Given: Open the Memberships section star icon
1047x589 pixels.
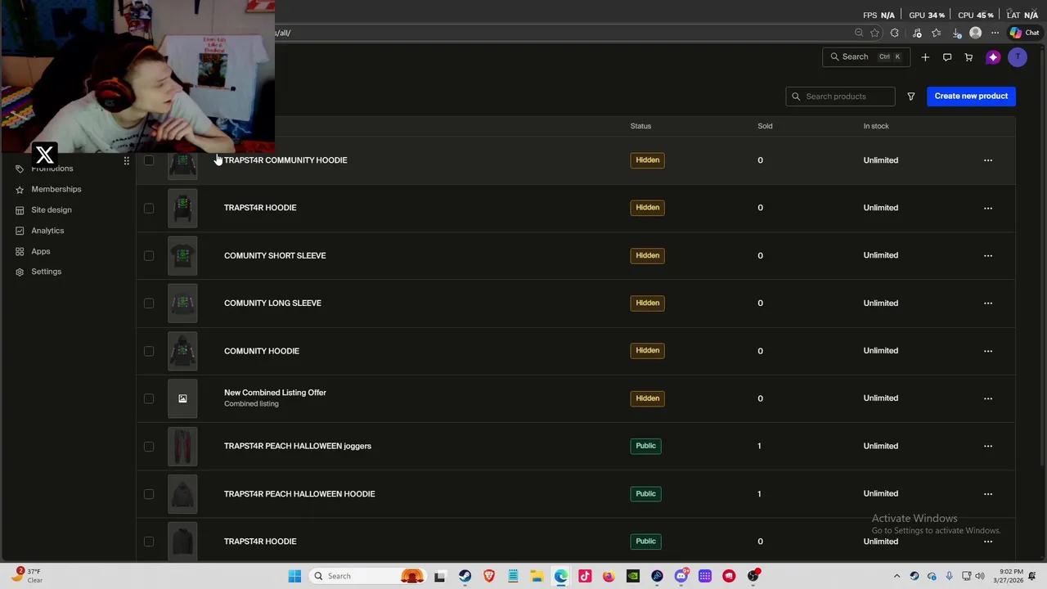Looking at the screenshot, I should tap(20, 189).
